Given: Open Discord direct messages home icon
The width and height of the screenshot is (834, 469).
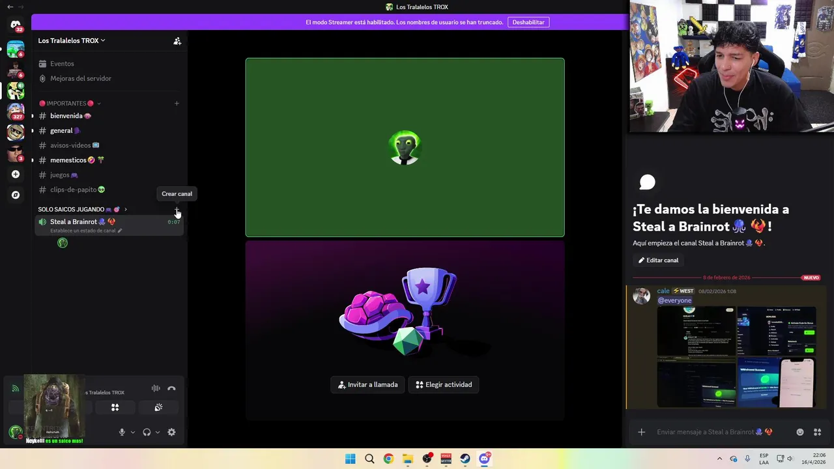Looking at the screenshot, I should (16, 25).
